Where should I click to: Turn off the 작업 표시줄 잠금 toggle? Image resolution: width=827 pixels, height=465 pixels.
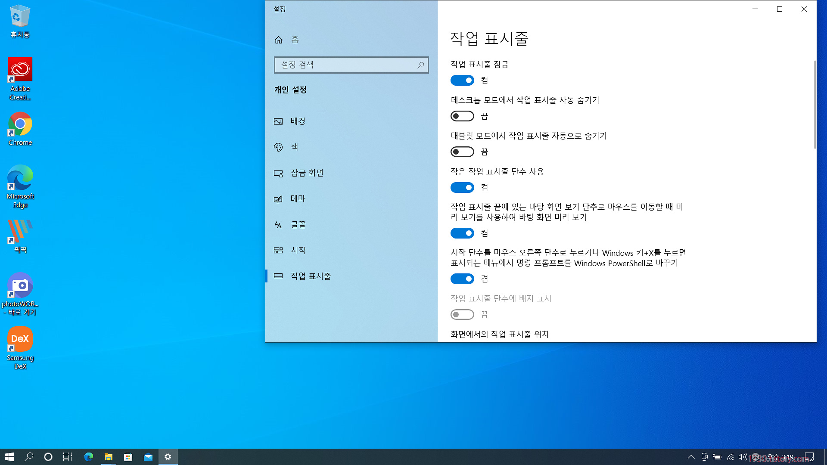[x=462, y=81]
